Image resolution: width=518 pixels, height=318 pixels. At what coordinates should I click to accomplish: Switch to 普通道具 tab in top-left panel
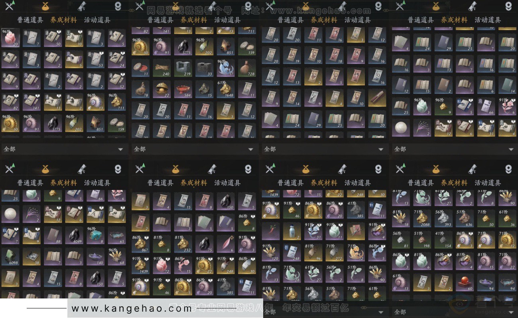30,20
